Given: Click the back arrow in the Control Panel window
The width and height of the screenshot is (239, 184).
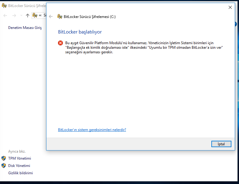Looking at the screenshot, I should tap(5, 15).
